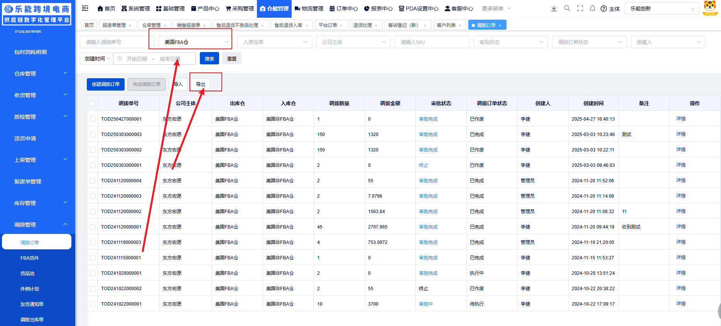This screenshot has width=721, height=326.
Task: Open 详情 for order TOD250303000003
Action: (x=680, y=134)
